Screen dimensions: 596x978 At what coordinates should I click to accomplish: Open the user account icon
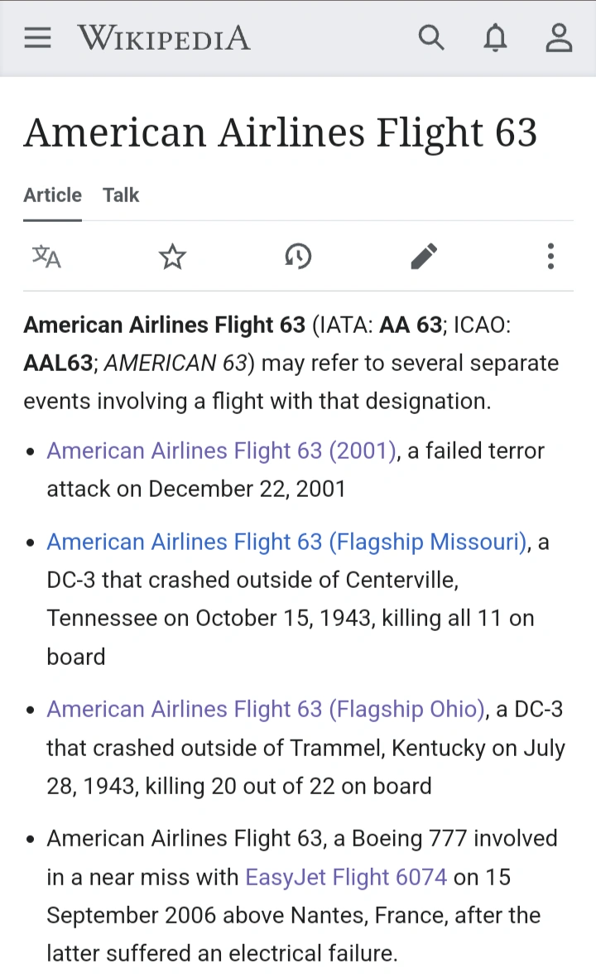560,38
